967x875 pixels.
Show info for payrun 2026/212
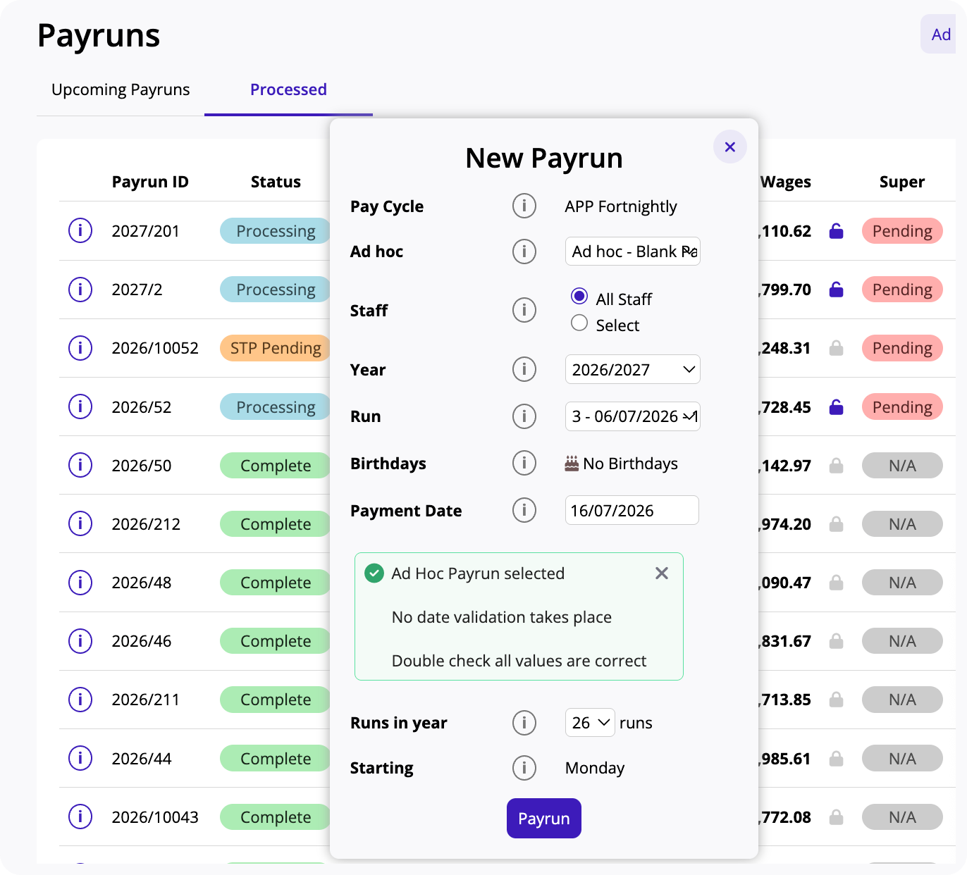80,523
